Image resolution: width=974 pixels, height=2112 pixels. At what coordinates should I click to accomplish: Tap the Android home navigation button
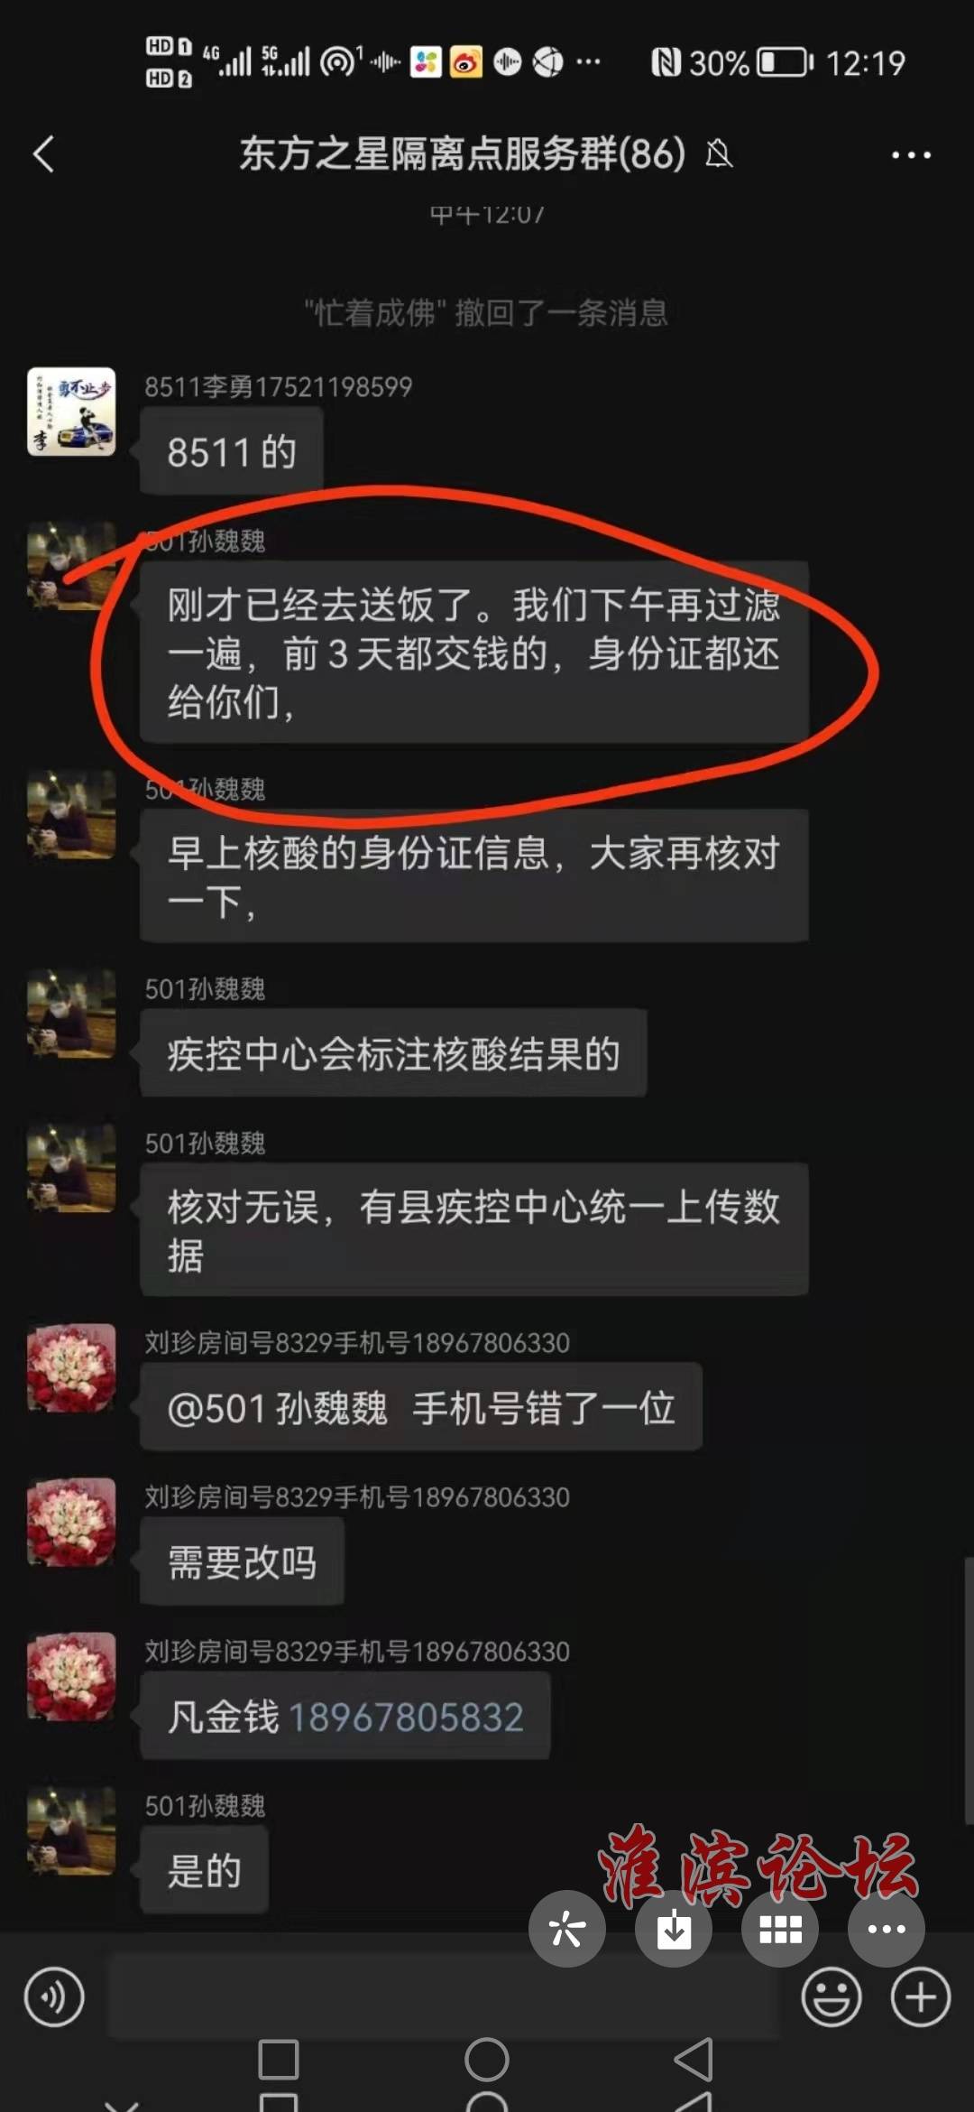click(x=487, y=2061)
